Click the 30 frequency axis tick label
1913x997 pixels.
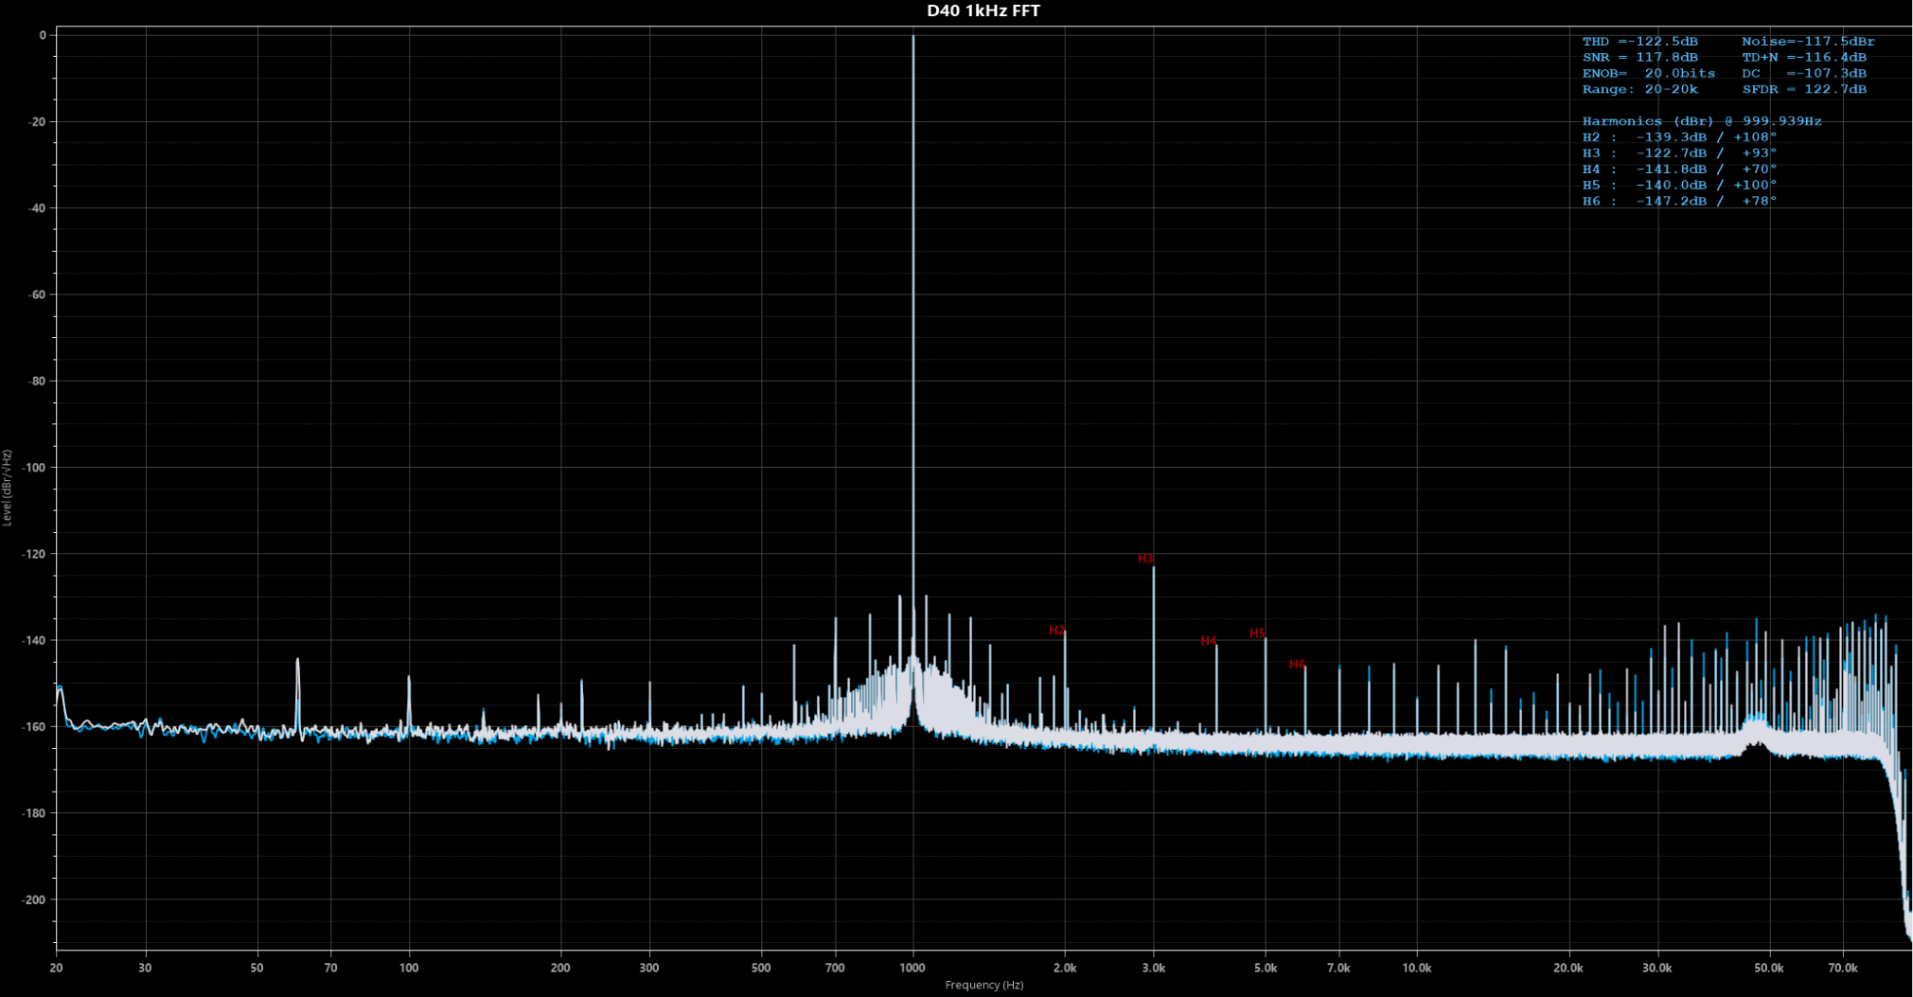click(145, 969)
